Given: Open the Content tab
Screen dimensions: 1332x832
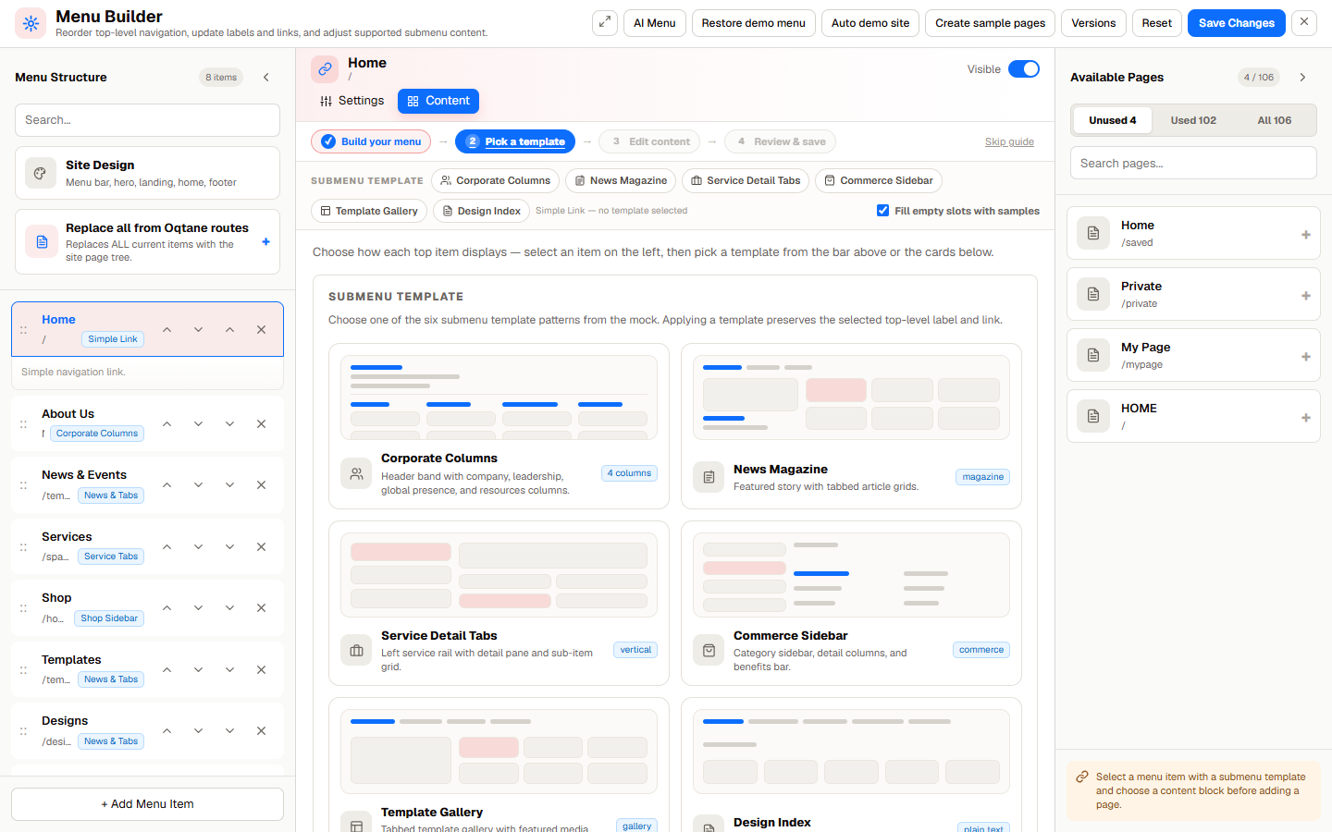Looking at the screenshot, I should [438, 101].
